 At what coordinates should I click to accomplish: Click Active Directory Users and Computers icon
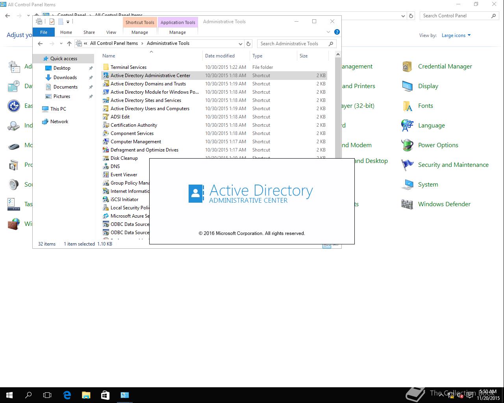(106, 109)
